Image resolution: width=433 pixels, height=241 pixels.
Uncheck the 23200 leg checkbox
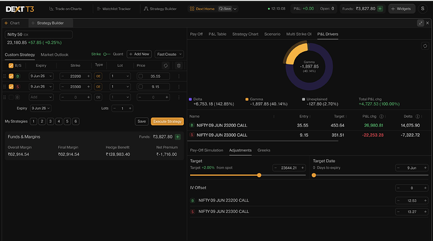(x=11, y=76)
